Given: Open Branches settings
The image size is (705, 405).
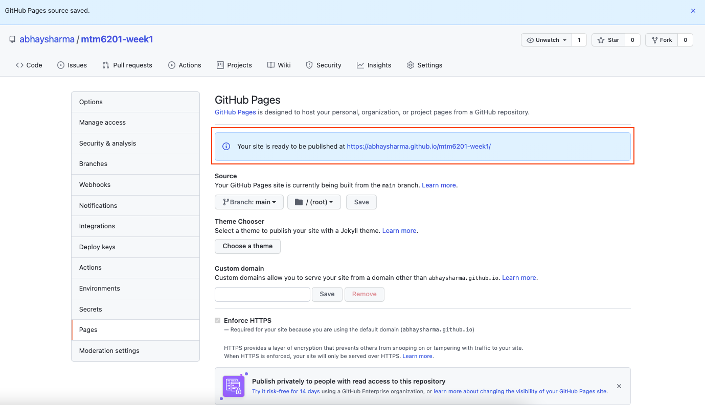Looking at the screenshot, I should (135, 164).
